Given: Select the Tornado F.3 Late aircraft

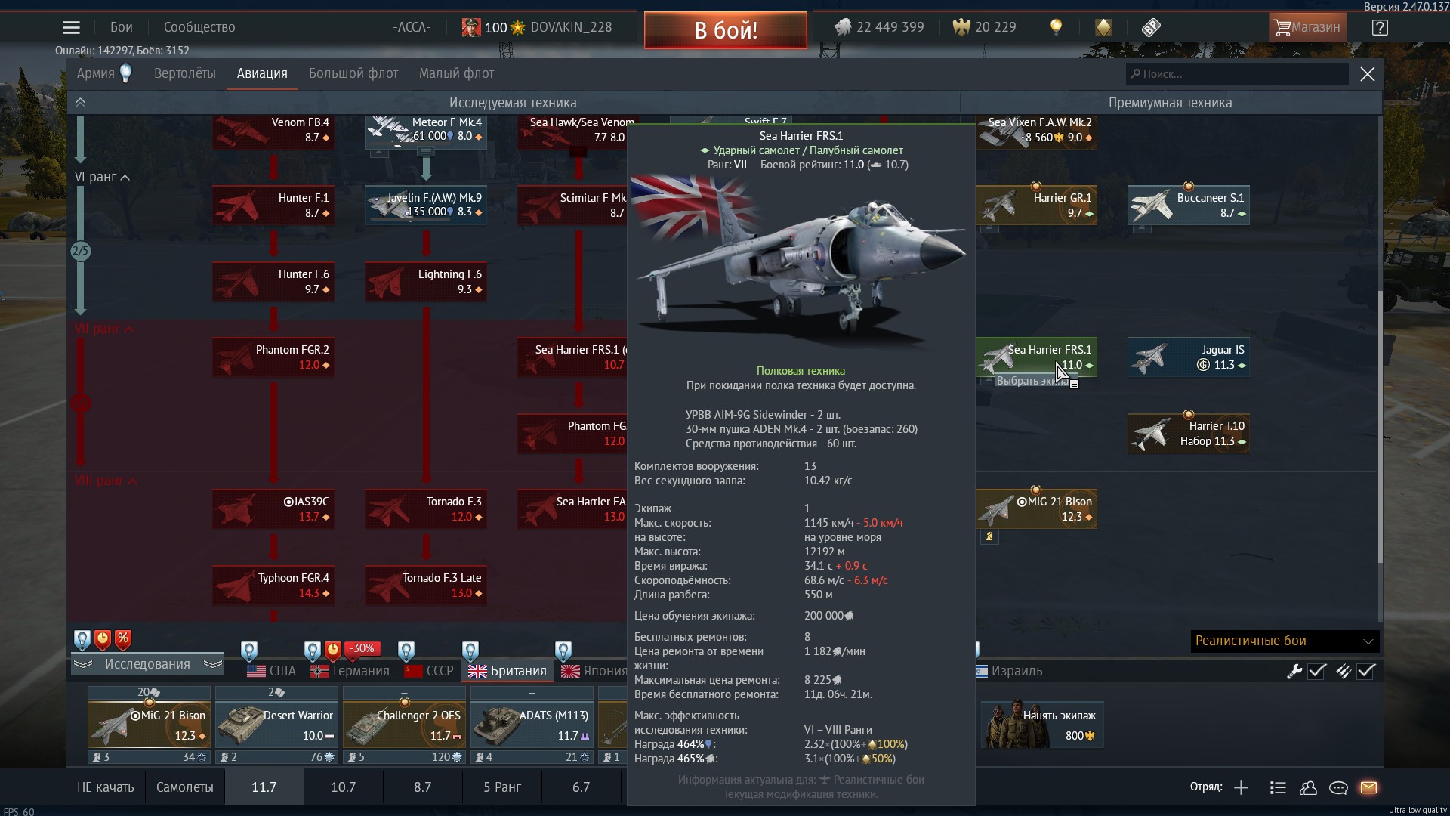Looking at the screenshot, I should (x=426, y=586).
